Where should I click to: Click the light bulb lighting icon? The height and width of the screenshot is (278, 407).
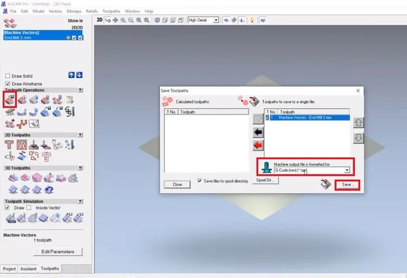252,20
